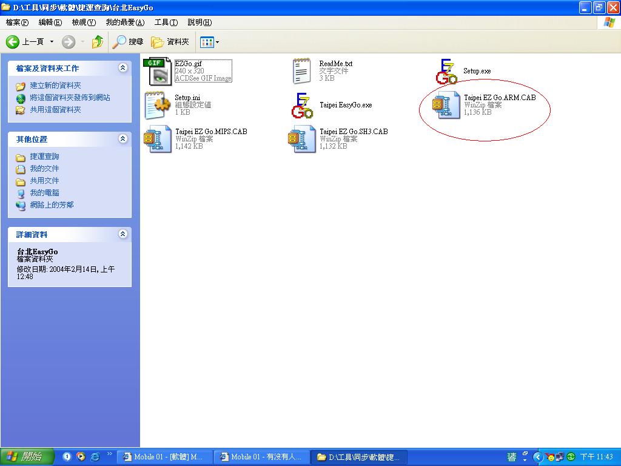Open the 搜尋 search pane
The width and height of the screenshot is (621, 466).
[x=127, y=42]
